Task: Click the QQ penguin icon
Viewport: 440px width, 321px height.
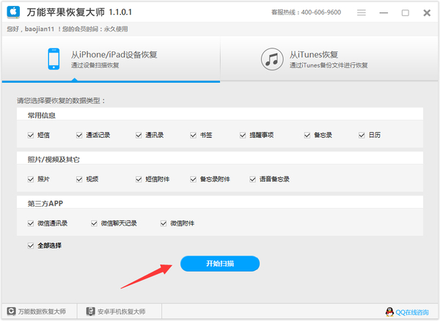Action: (389, 311)
